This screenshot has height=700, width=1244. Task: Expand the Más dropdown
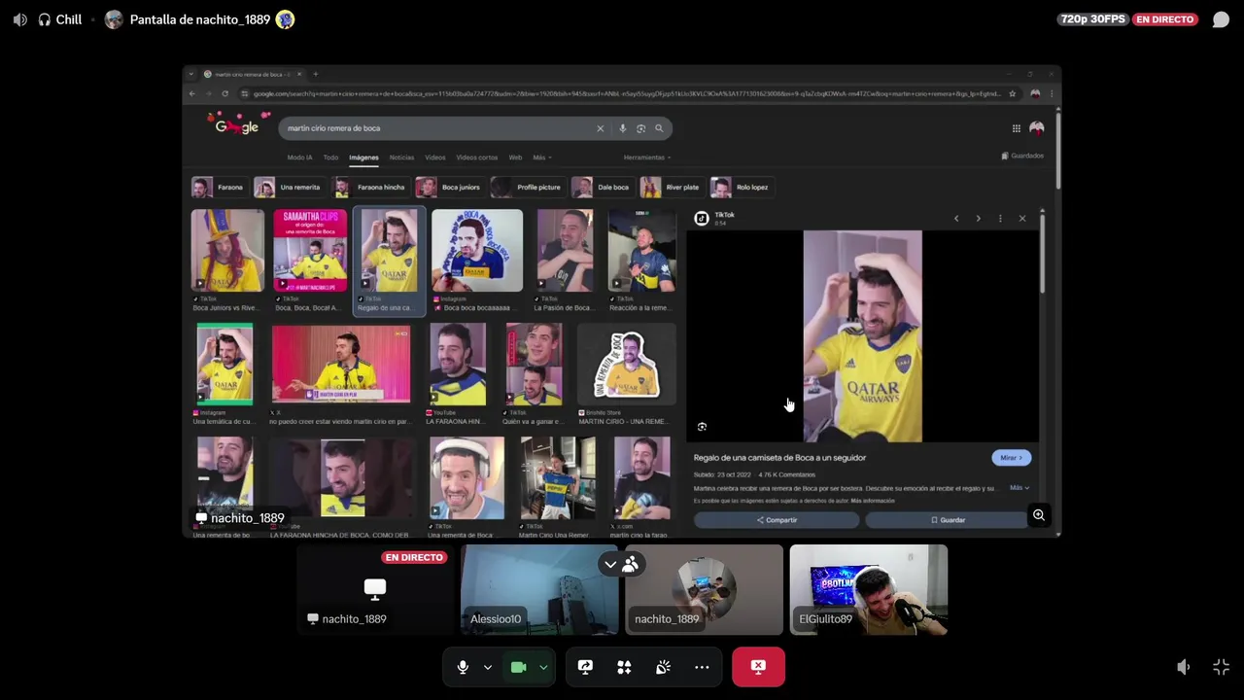(541, 157)
